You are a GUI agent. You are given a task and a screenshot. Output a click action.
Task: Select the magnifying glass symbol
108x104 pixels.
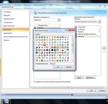(57, 42)
